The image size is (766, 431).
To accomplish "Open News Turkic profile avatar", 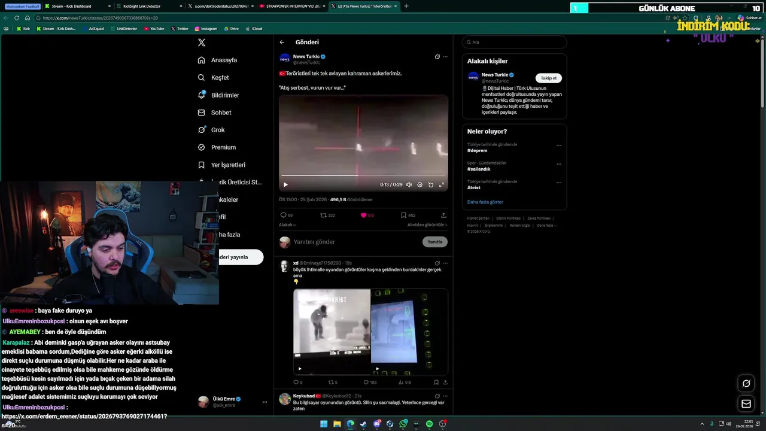I will (x=285, y=59).
